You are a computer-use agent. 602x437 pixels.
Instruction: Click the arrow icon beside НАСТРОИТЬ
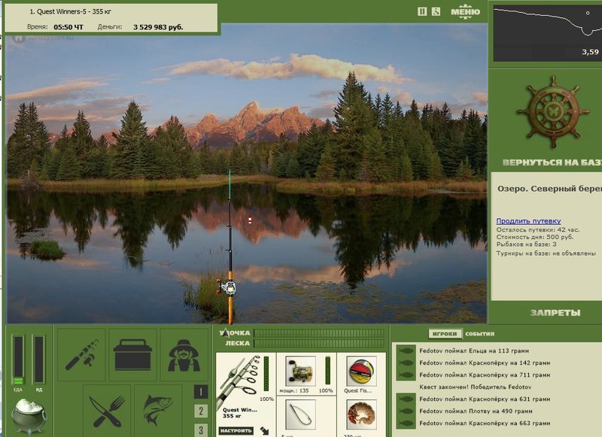[x=264, y=430]
